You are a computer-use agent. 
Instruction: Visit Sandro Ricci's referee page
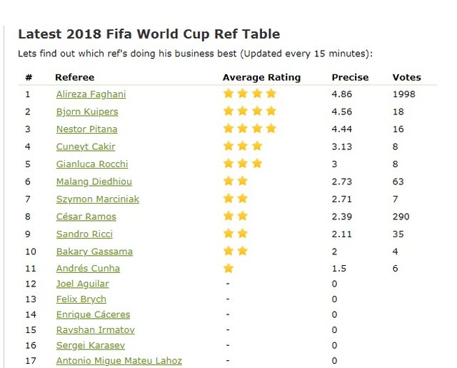click(x=84, y=234)
